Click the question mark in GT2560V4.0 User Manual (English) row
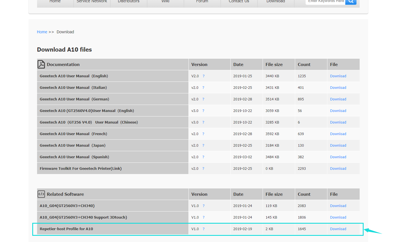Screen dimensions: 397x242 (x=203, y=111)
